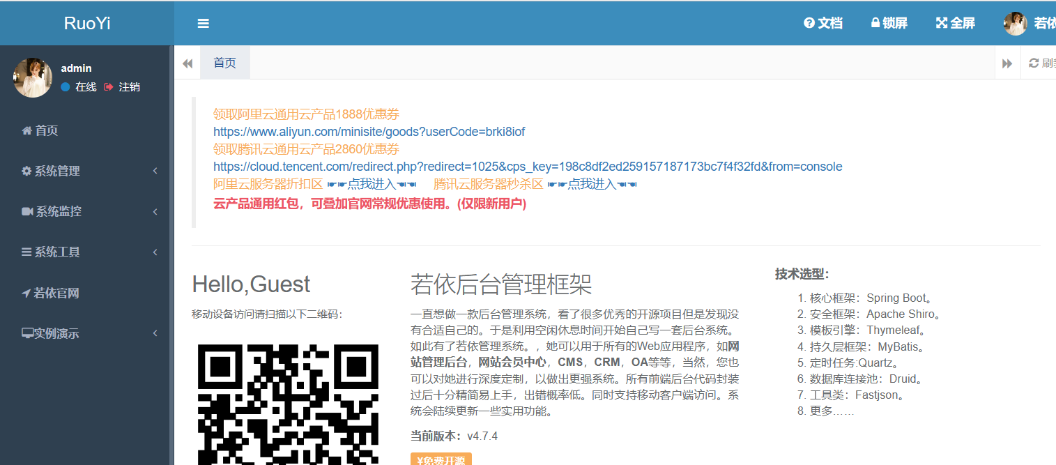Click the gear icon of 系统管理
1056x465 pixels.
26,171
